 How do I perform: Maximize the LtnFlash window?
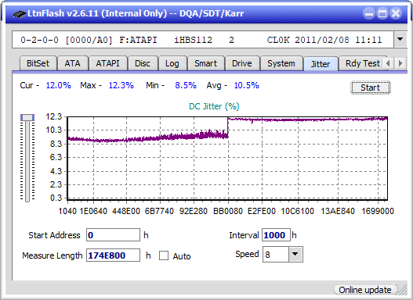point(382,13)
